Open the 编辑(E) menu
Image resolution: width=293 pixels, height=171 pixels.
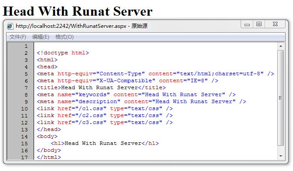coord(41,37)
